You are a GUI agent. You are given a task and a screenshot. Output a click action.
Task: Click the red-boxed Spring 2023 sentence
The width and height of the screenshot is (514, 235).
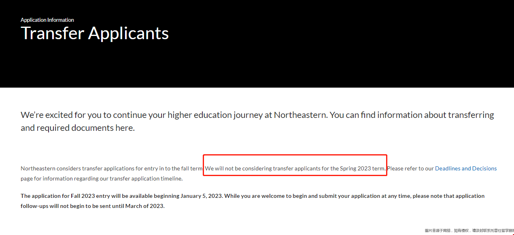[295, 168]
